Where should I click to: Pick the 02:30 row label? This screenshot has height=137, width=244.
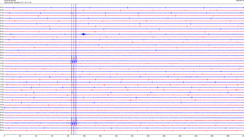pyautogui.click(x=2, y=21)
